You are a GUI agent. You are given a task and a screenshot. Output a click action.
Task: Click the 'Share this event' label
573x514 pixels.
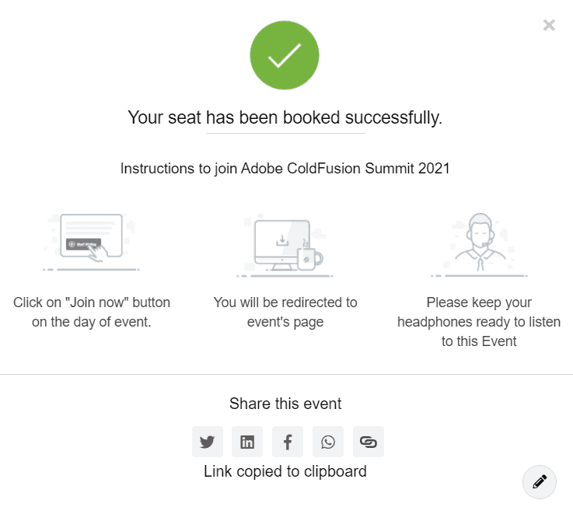pyautogui.click(x=285, y=404)
